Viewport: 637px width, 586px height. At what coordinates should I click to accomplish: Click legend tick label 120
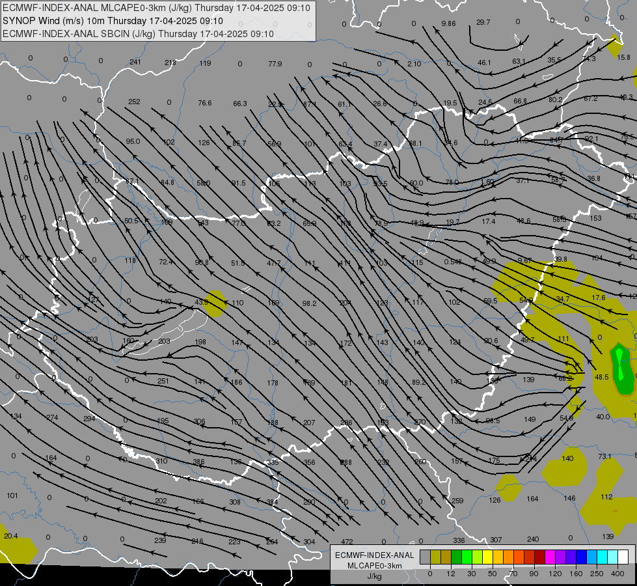(x=555, y=574)
